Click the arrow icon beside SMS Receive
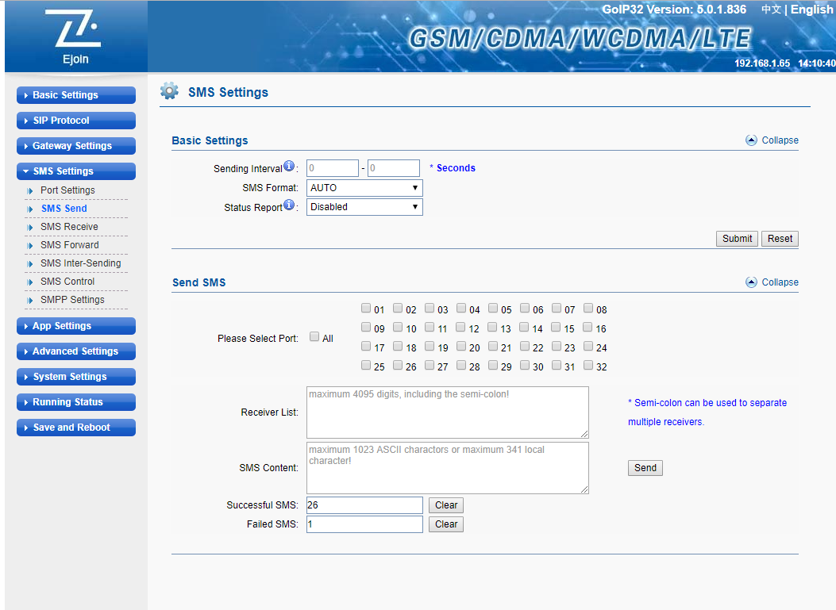Viewport: 836px width, 610px height. tap(30, 228)
